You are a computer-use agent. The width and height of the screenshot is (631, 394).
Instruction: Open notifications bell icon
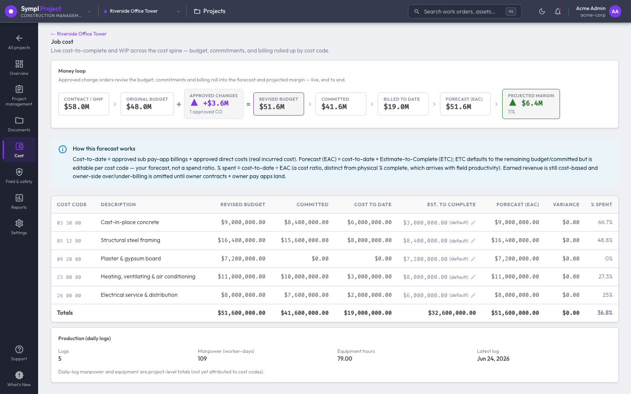tap(558, 11)
